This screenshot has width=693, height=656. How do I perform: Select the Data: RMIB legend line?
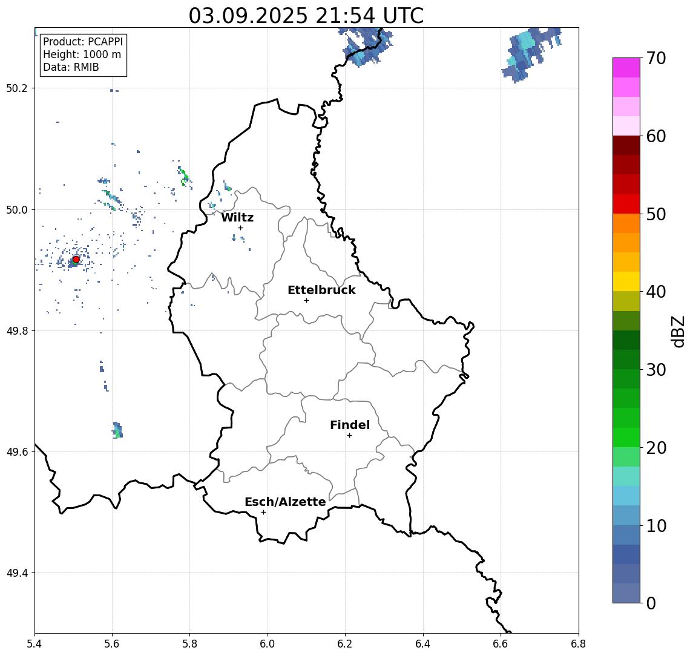tap(71, 67)
